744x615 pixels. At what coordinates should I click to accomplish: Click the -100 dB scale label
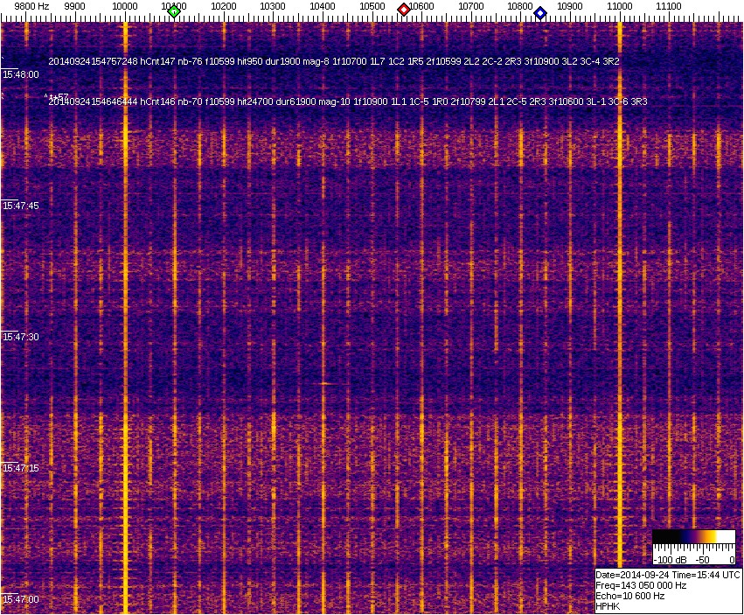(669, 559)
